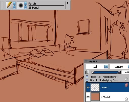Image resolution: width=129 pixels, height=102 pixels.
Task: Click the Layer 1 stack indicator icon
Action: point(126,85)
